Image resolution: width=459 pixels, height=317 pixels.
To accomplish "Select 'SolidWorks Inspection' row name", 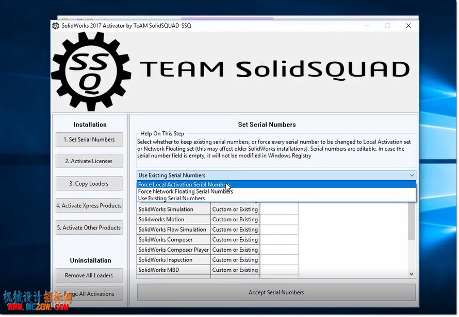I will pos(174,260).
